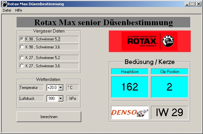Click the berechnen button

click(x=49, y=117)
